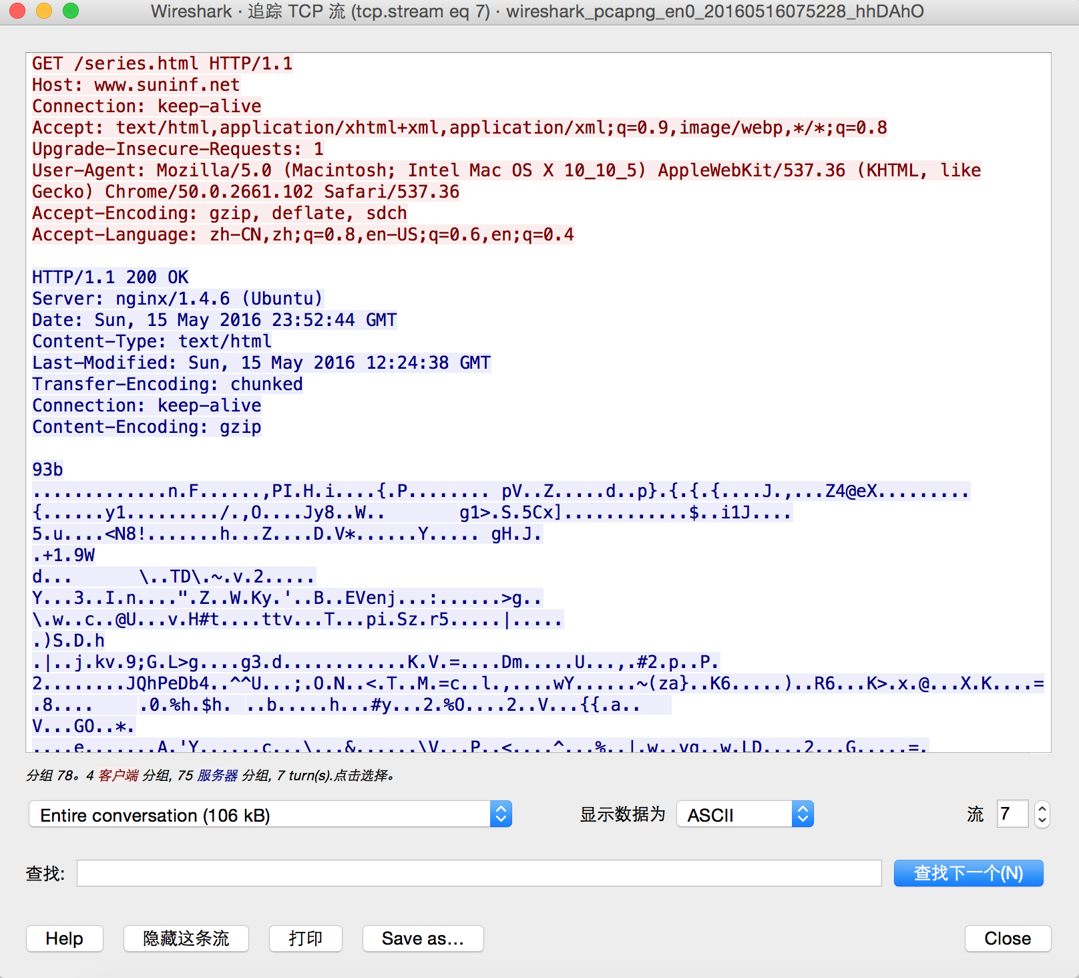Click the 'Server: nginx/1.4.6 (Ubuntu)' line
This screenshot has height=978, width=1079.
click(178, 299)
